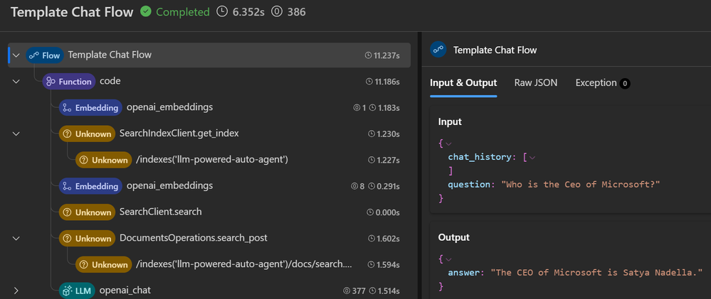Click the answer value about Satya Nadella
This screenshot has width=711, height=299.
coord(596,273)
